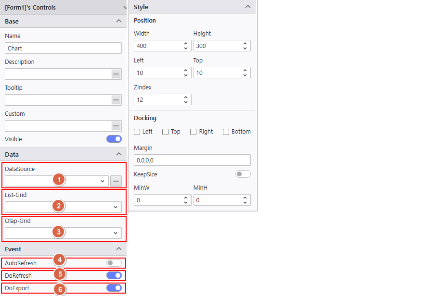Click the Width spinner arrows

(186, 46)
